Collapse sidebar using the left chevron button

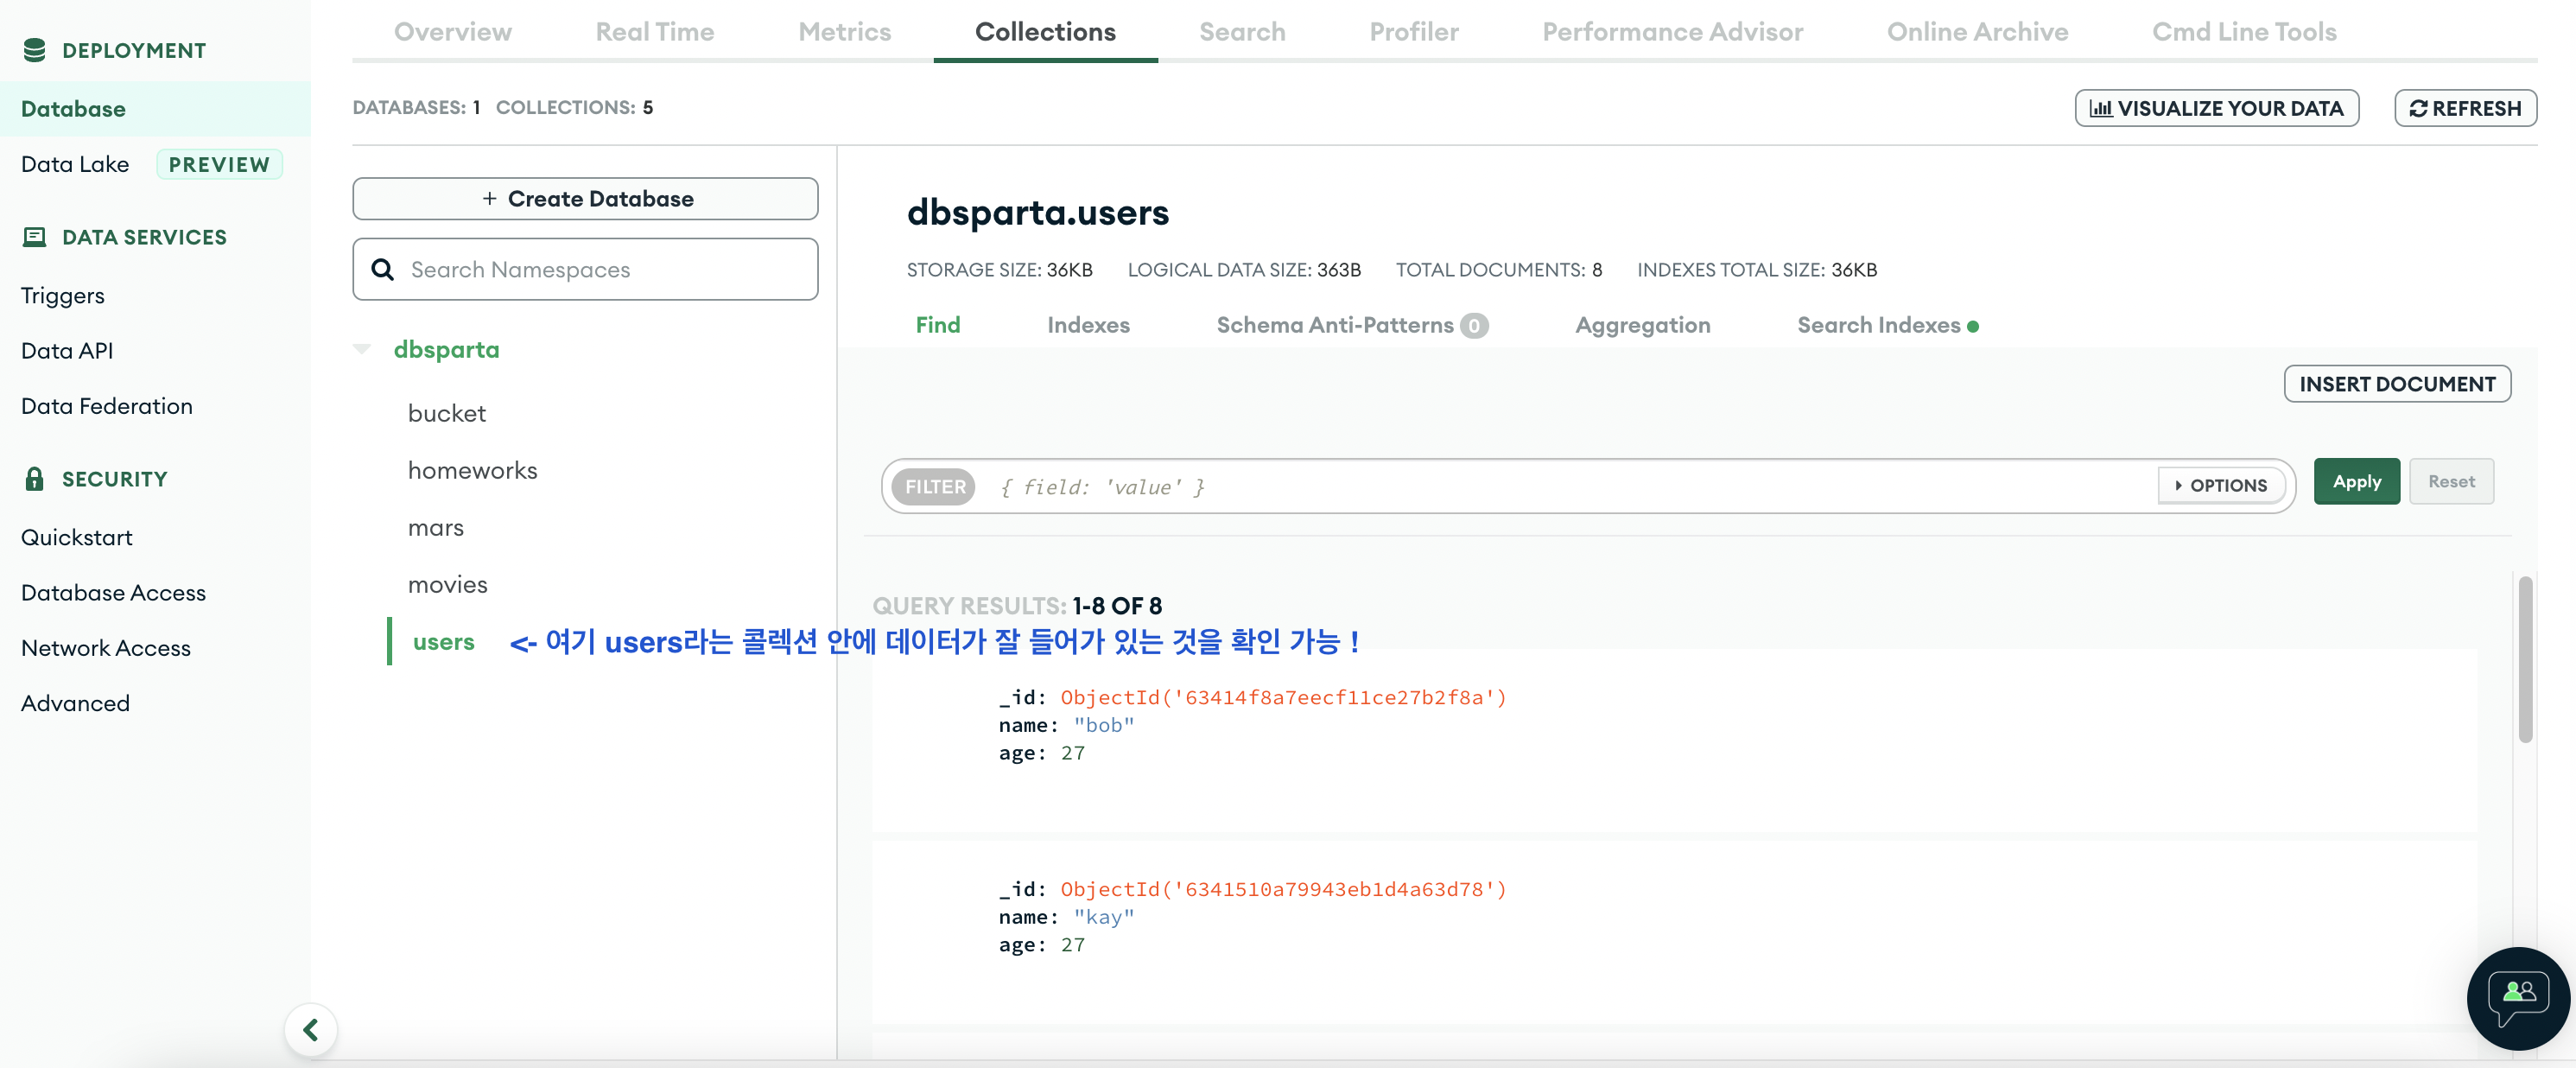(x=310, y=1029)
